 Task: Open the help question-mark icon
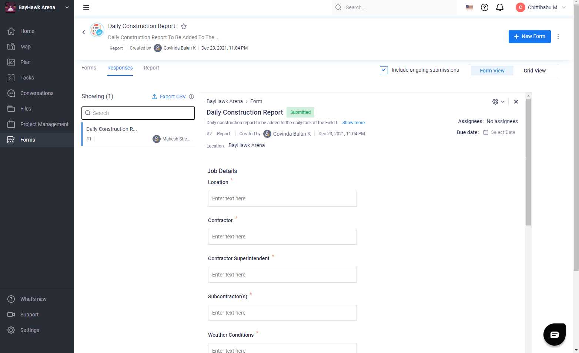pyautogui.click(x=485, y=7)
